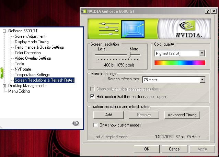
Task: Select Screen Resolutions & Refresh Rates
Action: click(x=44, y=80)
